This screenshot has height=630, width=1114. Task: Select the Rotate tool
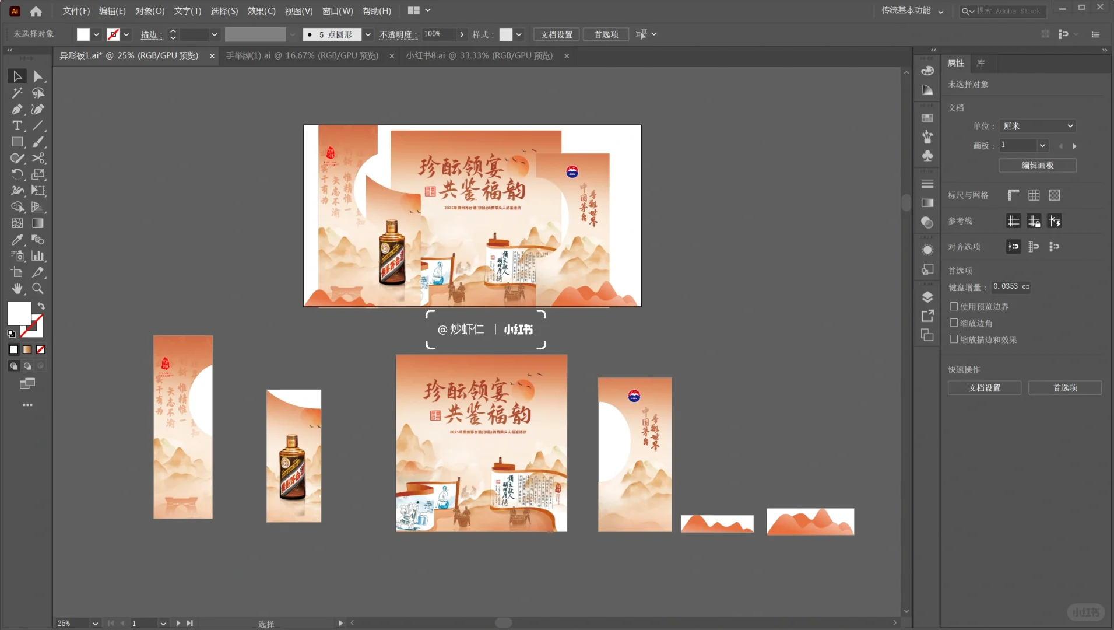tap(17, 174)
